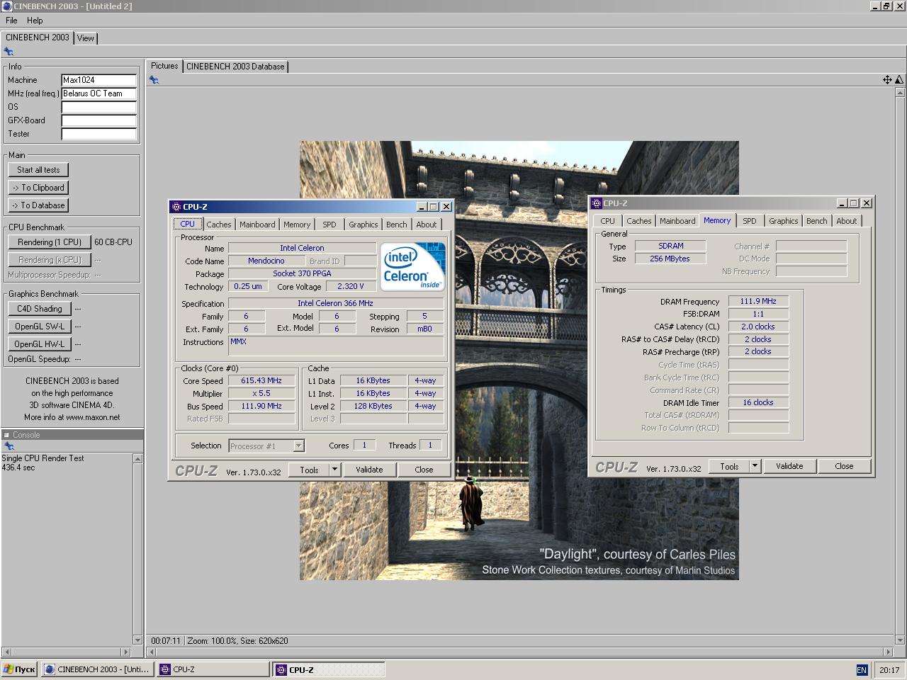Click Close button in left CPU-Z window
Viewport: 907px width, 680px height.
[x=424, y=470]
